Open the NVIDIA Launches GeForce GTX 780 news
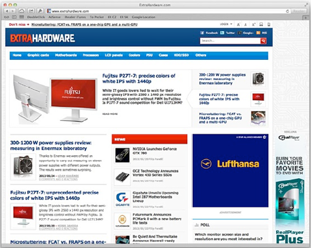The width and height of the screenshot is (311, 248). [x=155, y=151]
